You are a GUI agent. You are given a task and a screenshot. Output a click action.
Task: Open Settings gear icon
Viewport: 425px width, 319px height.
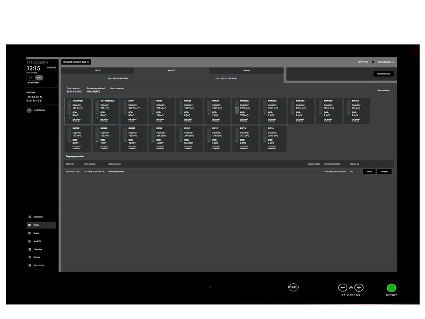(x=29, y=257)
